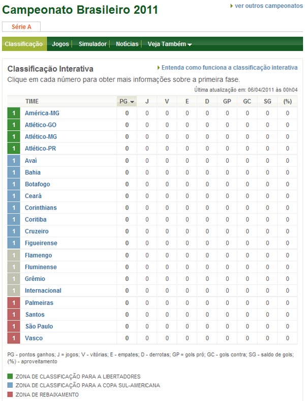This screenshot has height=401, width=305.
Task: Open the Notícias section
Action: pyautogui.click(x=127, y=44)
